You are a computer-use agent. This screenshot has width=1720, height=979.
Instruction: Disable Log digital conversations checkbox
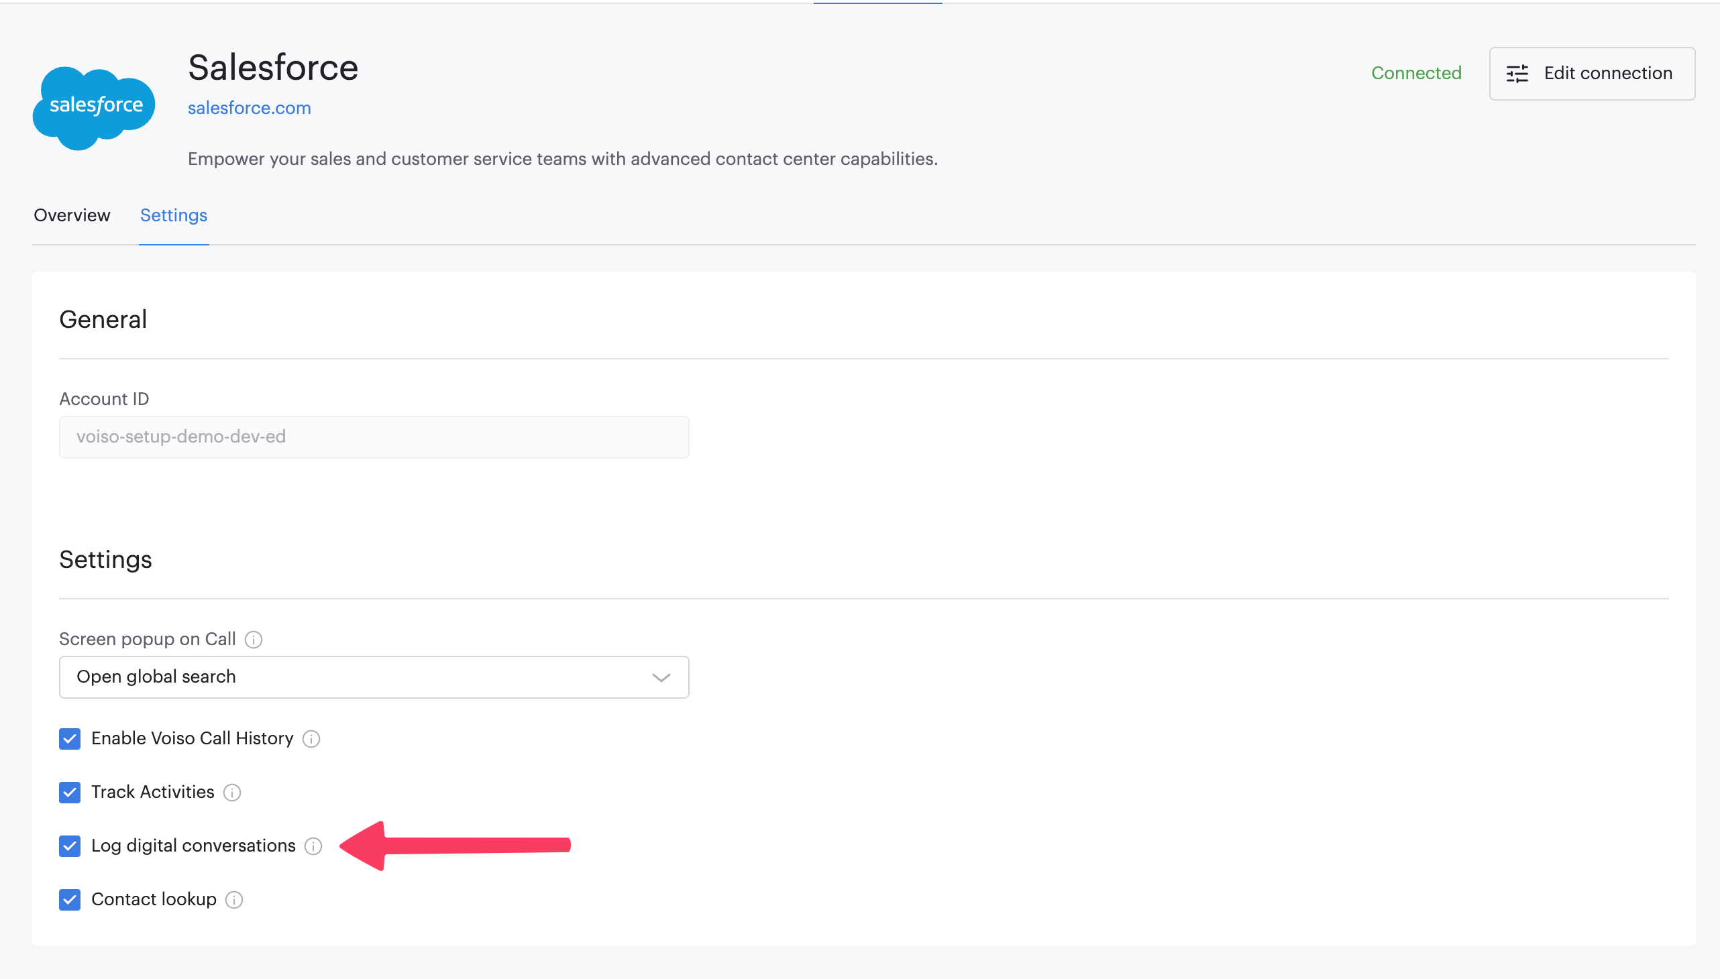70,846
